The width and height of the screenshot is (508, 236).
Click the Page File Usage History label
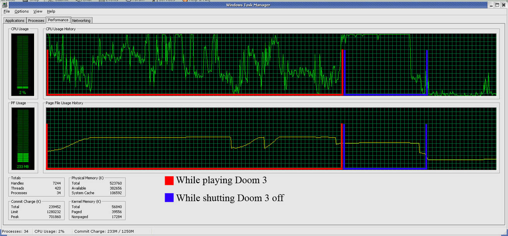click(64, 103)
